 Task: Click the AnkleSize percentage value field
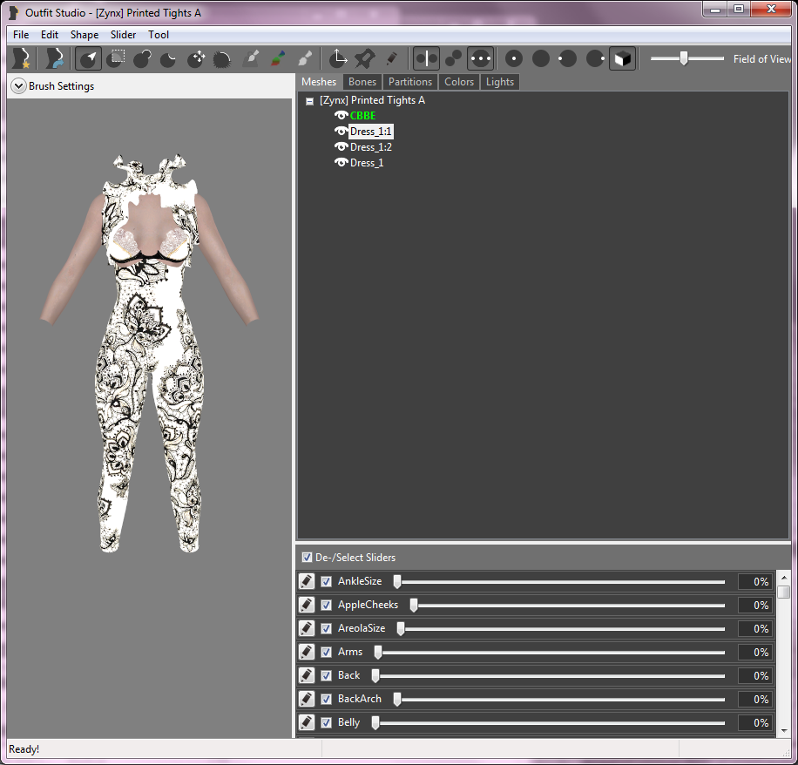(754, 581)
